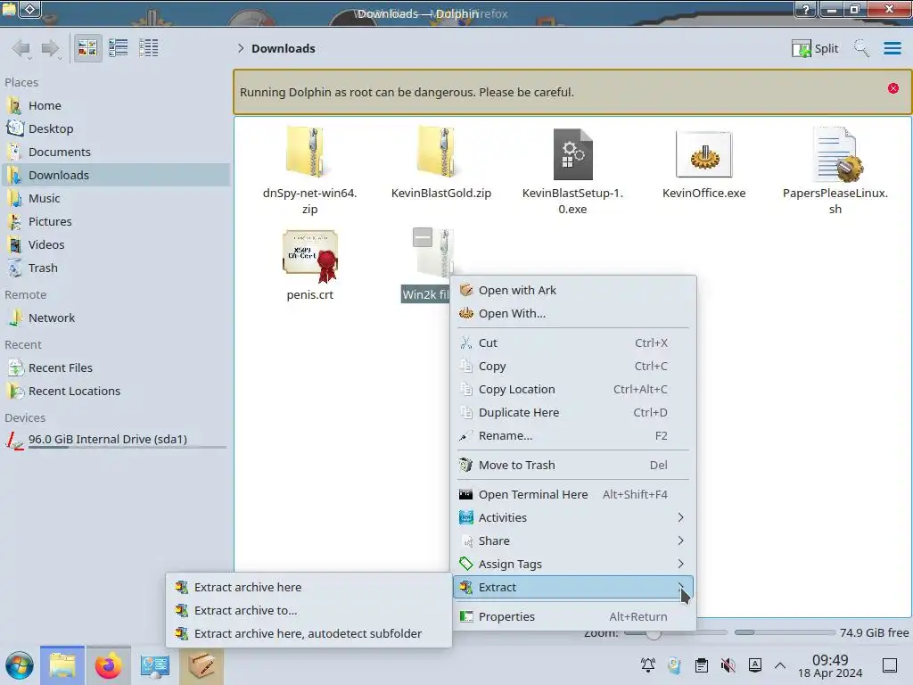Switch to Details view mode
The image size is (913, 685).
coord(149,48)
